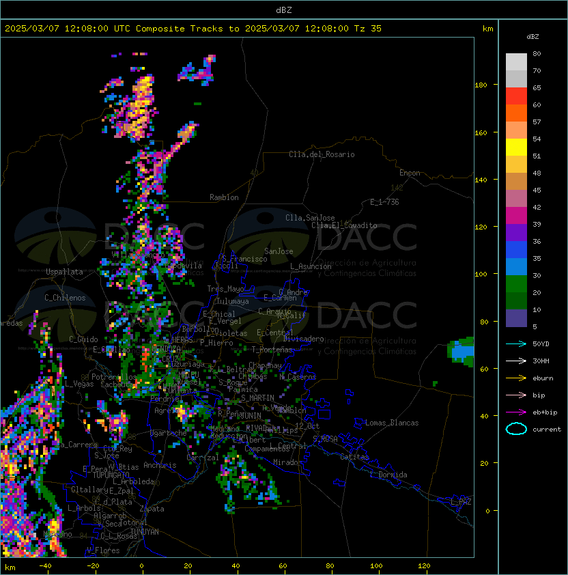
Task: Click the 'Encon' map label
Action: tap(410, 173)
